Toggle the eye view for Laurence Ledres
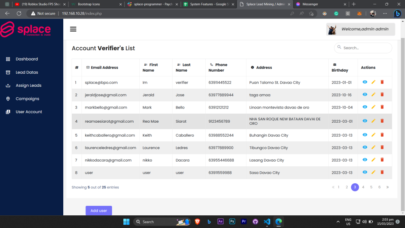 365,147
